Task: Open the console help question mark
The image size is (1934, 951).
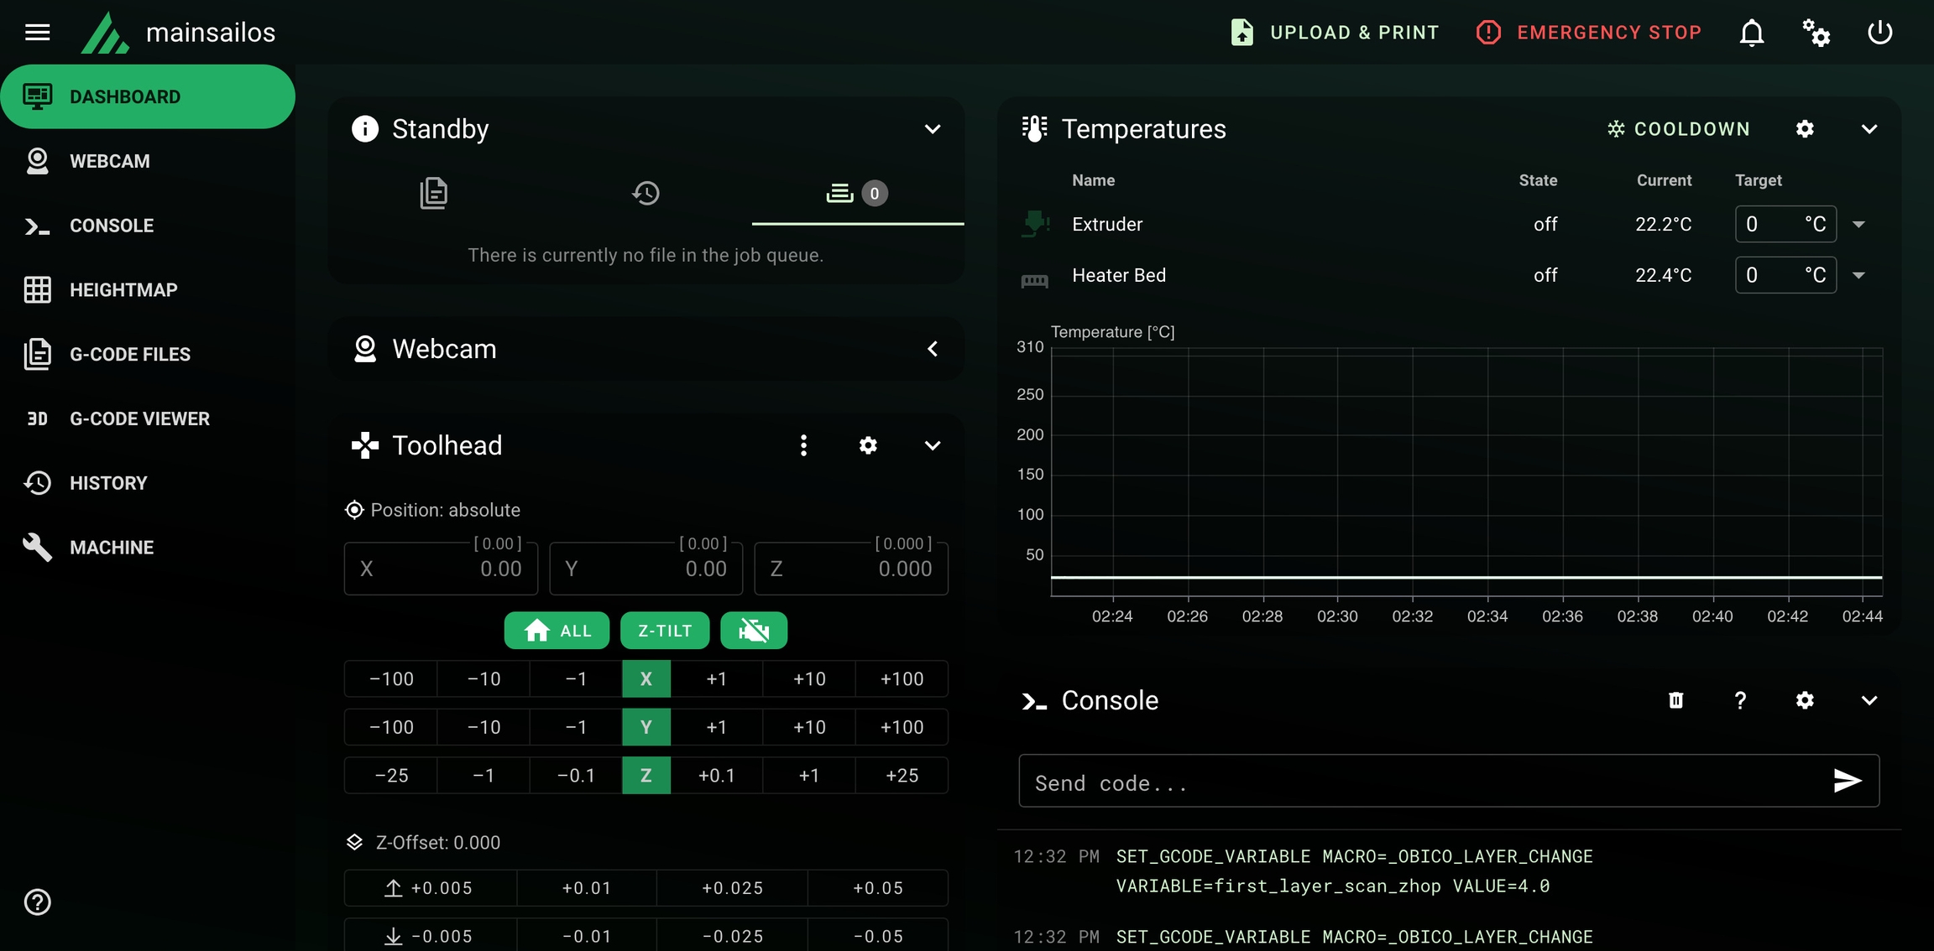Action: pyautogui.click(x=1740, y=700)
